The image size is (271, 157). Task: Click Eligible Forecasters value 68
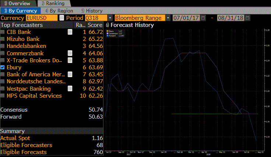pos(100,145)
